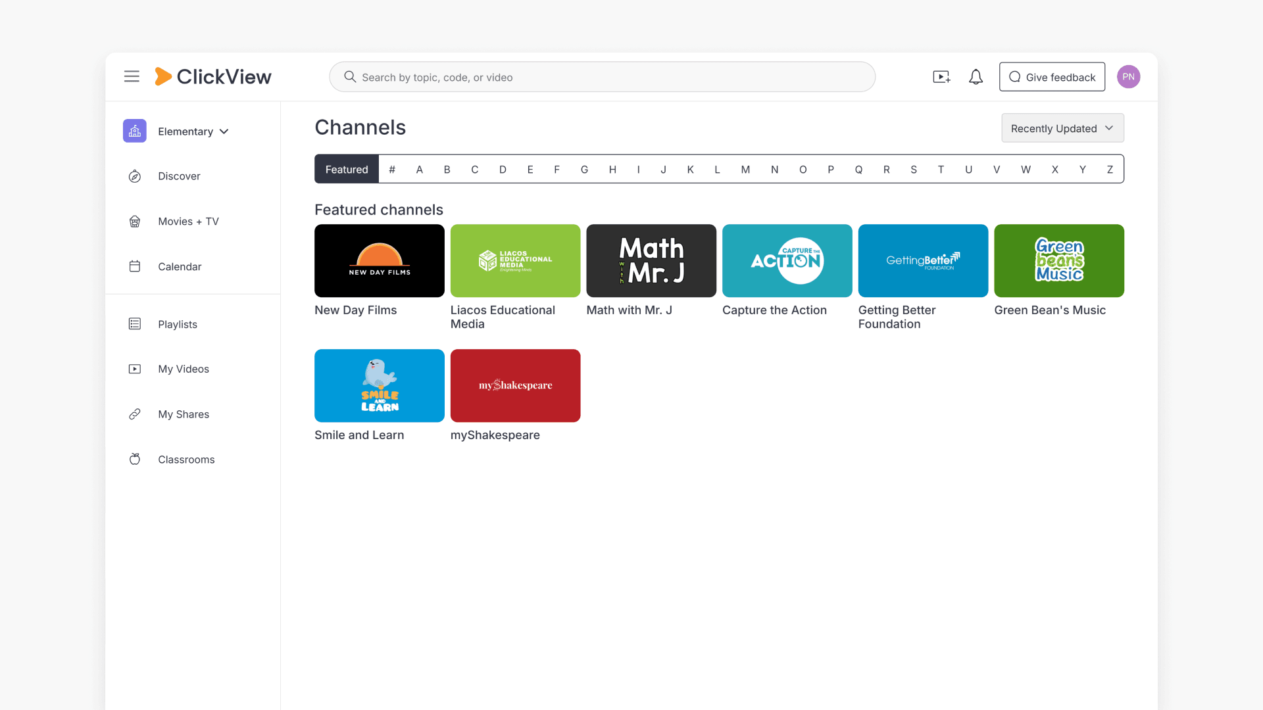Click the Elementary school level icon
1263x710 pixels.
[135, 131]
